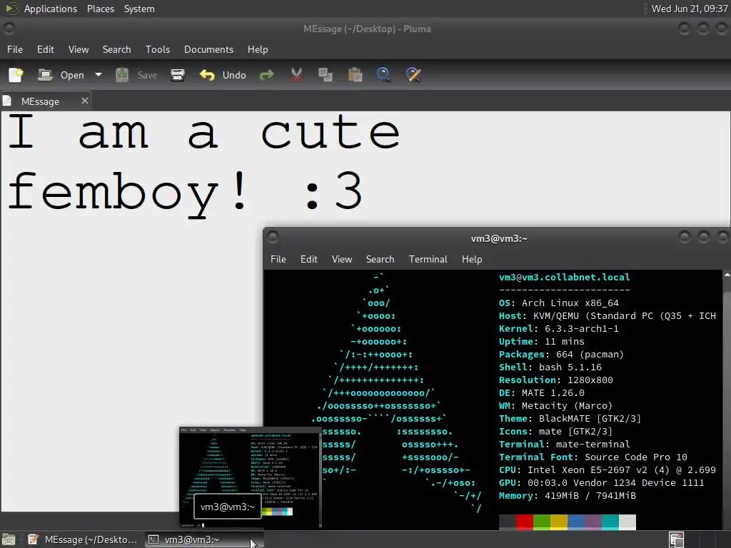Click the Kernel: 6.3.3-arch1-1 line
Screen dimensions: 731x548
click(558, 328)
